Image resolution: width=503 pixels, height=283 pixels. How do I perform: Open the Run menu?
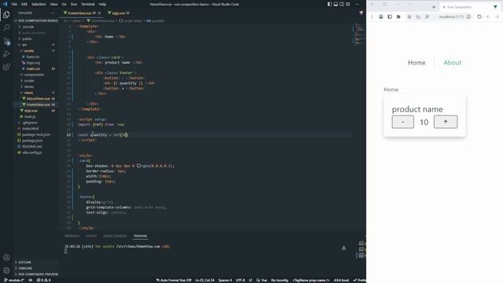coord(74,4)
